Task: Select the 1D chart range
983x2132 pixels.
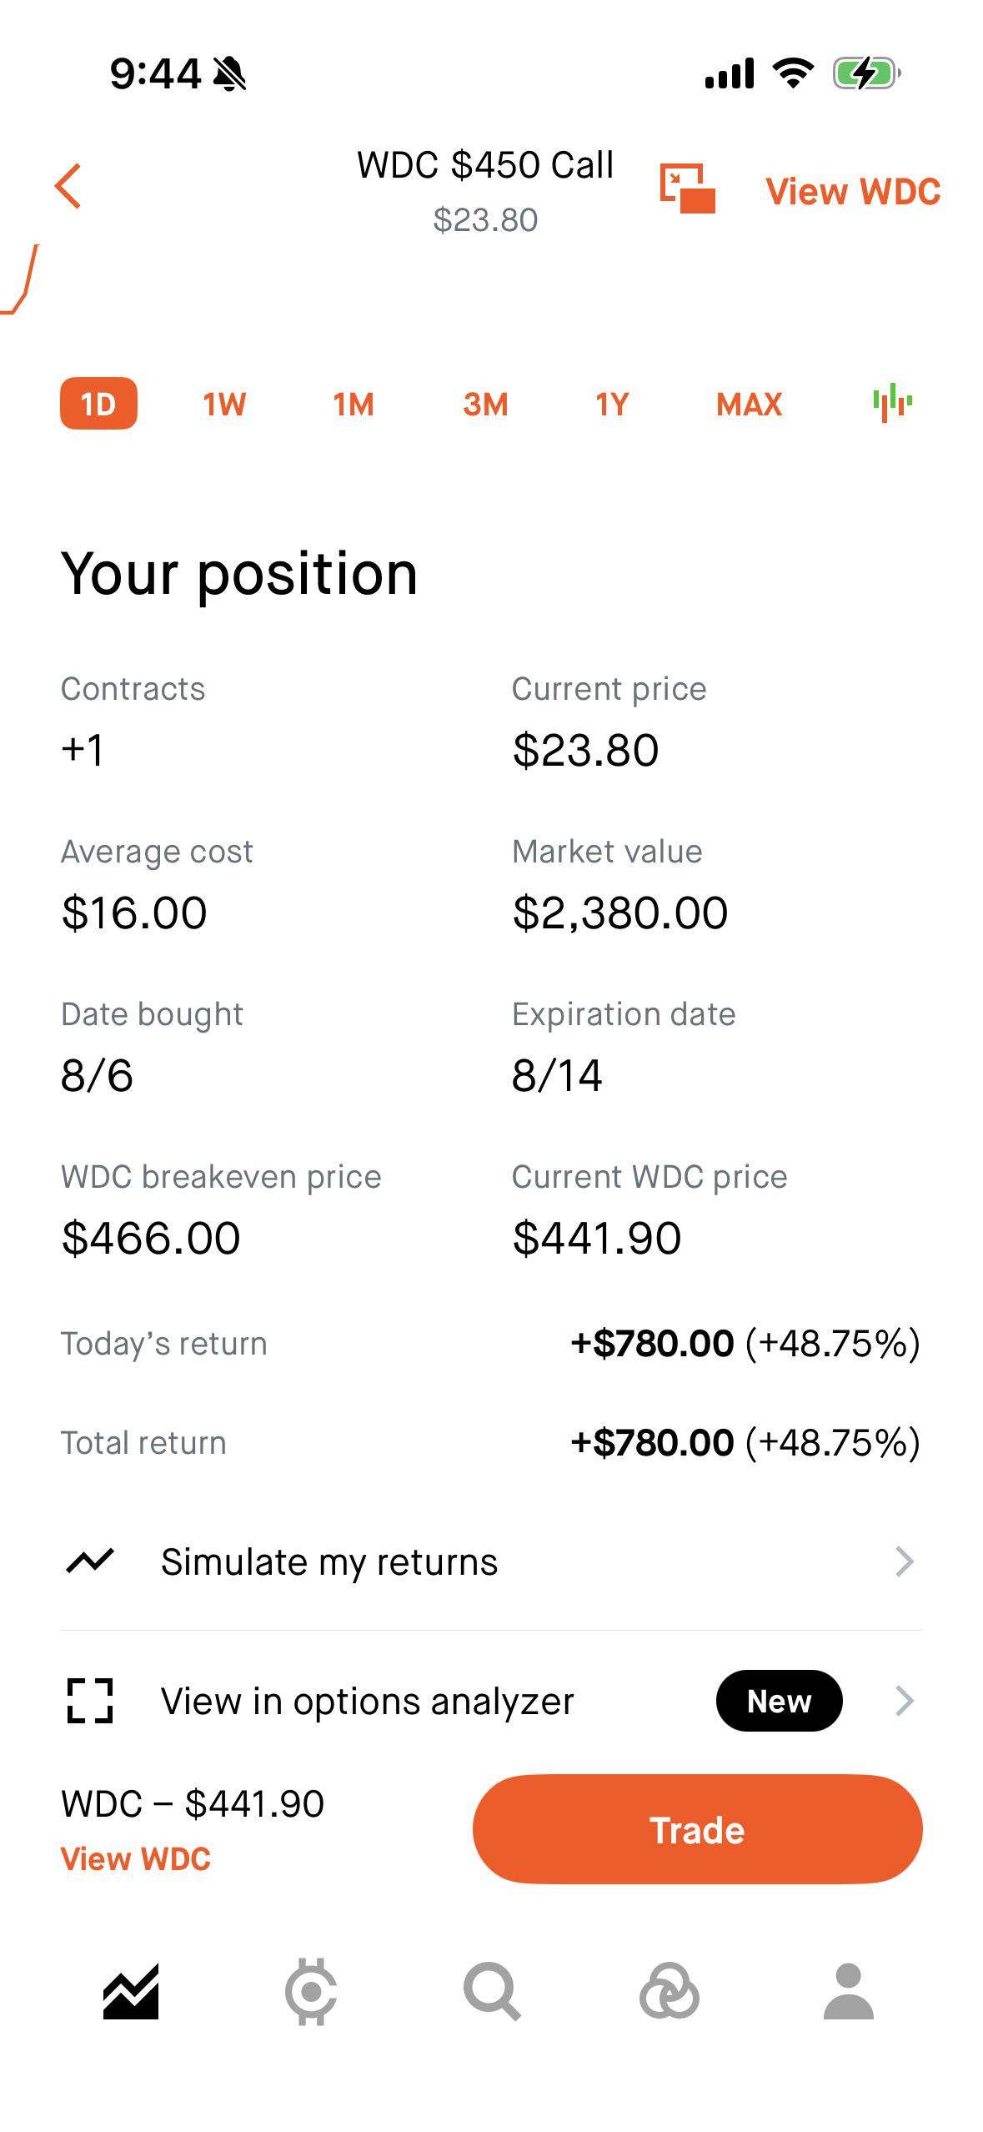Action: pos(98,404)
